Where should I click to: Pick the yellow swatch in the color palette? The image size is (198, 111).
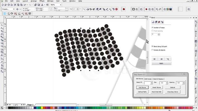[x=42, y=108]
